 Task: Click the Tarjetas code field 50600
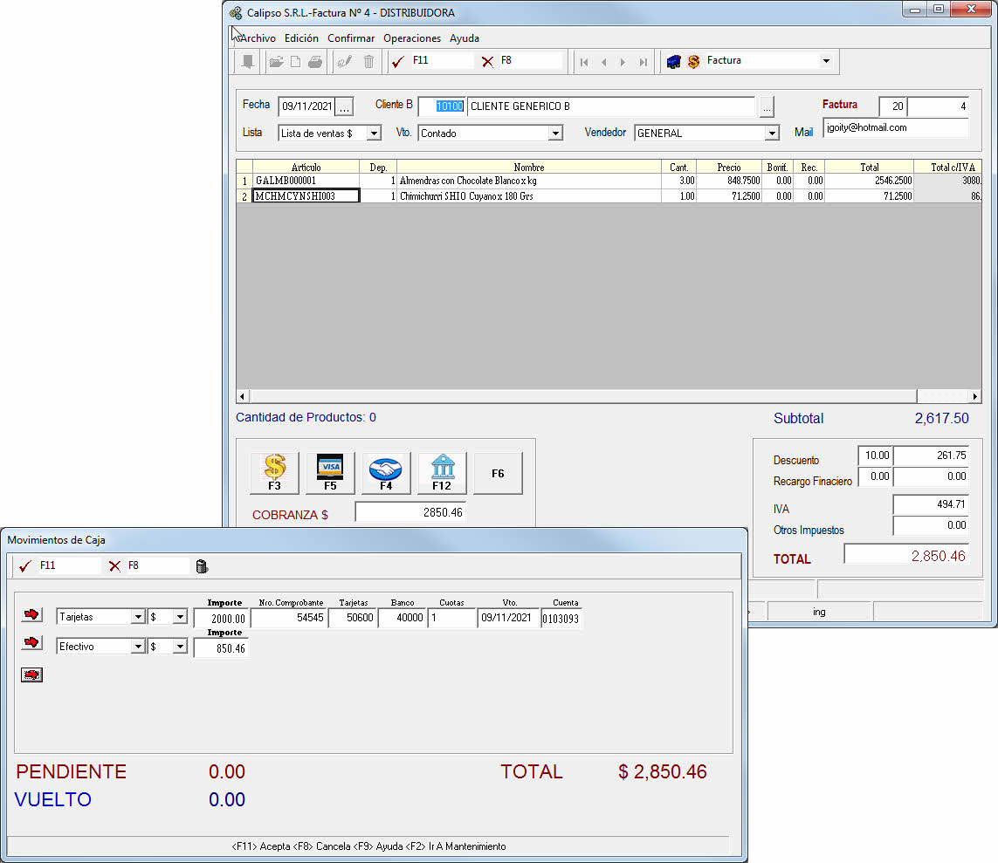coord(352,618)
